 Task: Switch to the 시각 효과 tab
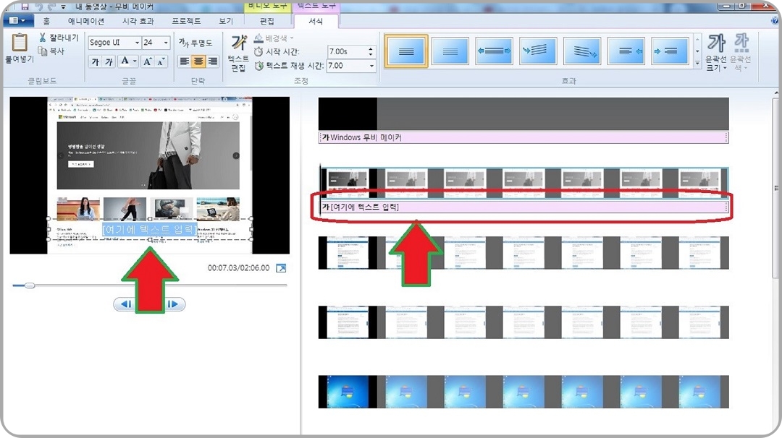pos(138,21)
